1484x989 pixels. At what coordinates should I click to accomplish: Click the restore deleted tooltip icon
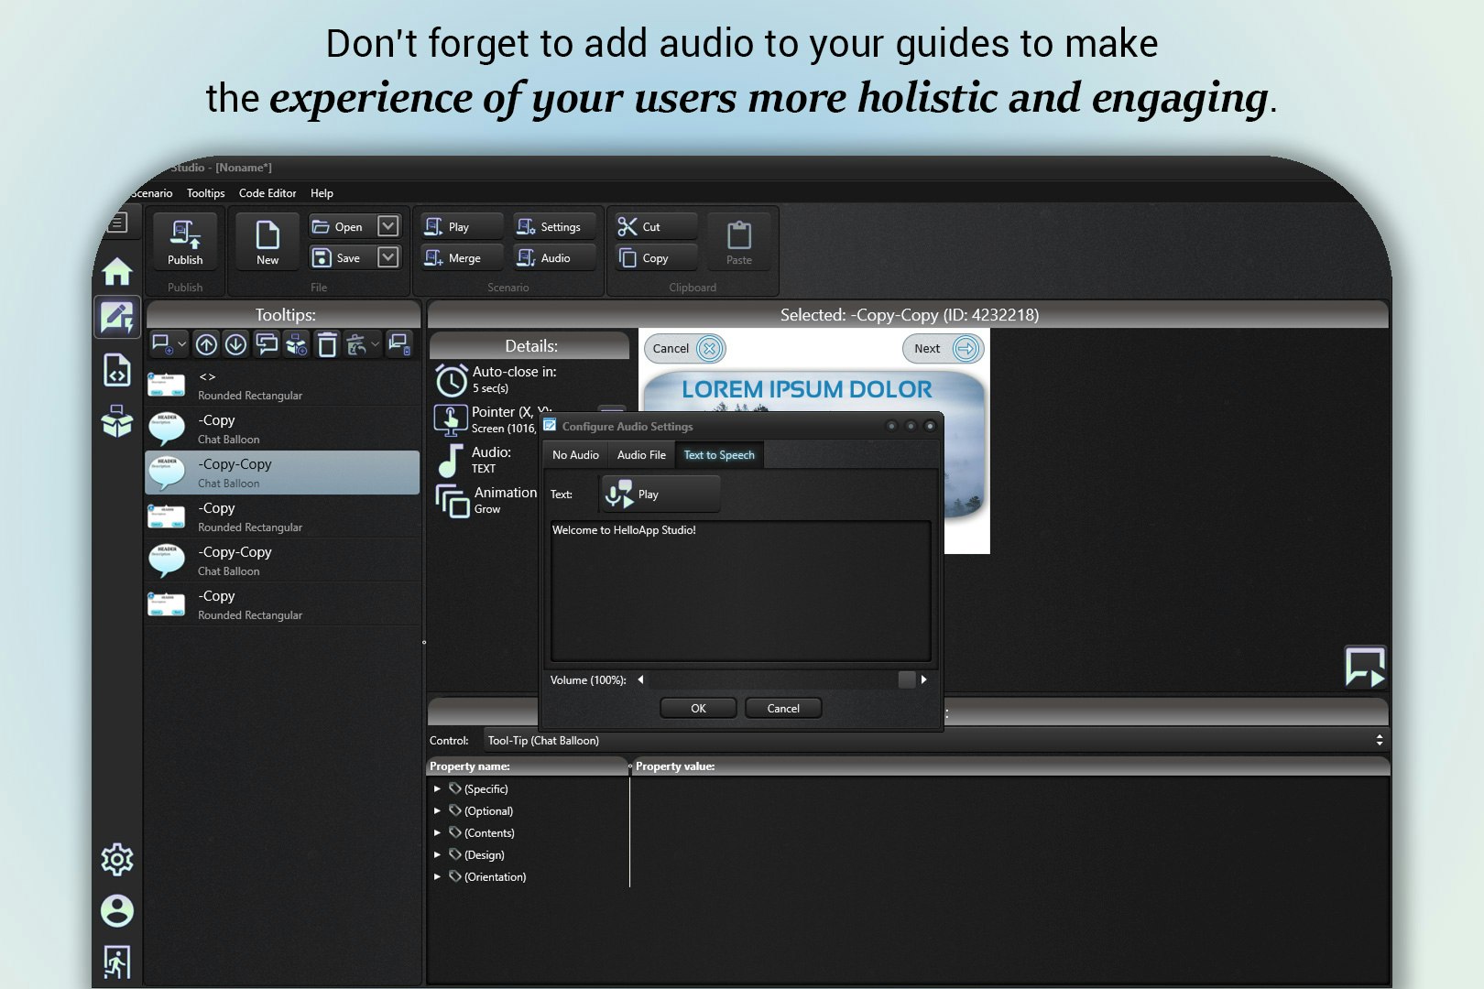tap(356, 344)
